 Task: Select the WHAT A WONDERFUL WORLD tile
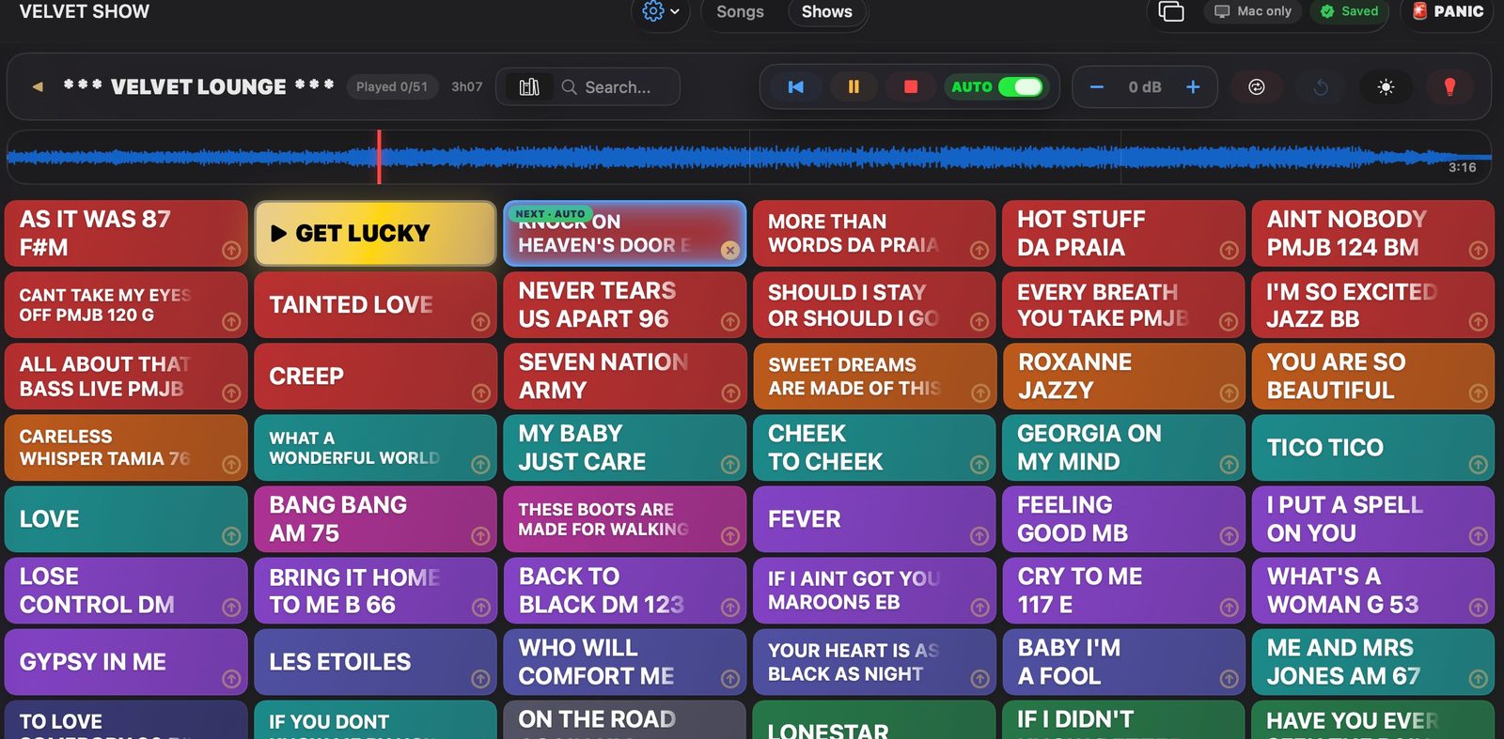(x=375, y=447)
